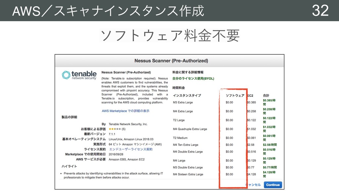Image resolution: width=339 pixels, height=191 pixels.
Task: Click the $2.58/時間 total price
Action: point(270,145)
